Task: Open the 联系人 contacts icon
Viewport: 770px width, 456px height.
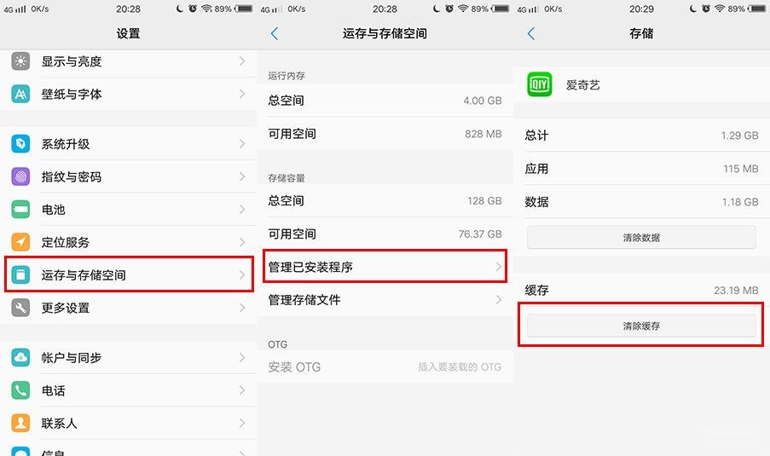Action: pyautogui.click(x=20, y=423)
